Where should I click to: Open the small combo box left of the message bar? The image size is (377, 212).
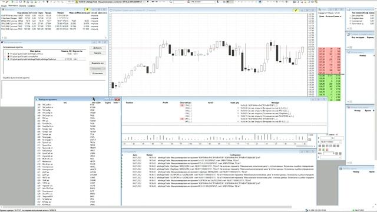pyautogui.click(x=71, y=2)
